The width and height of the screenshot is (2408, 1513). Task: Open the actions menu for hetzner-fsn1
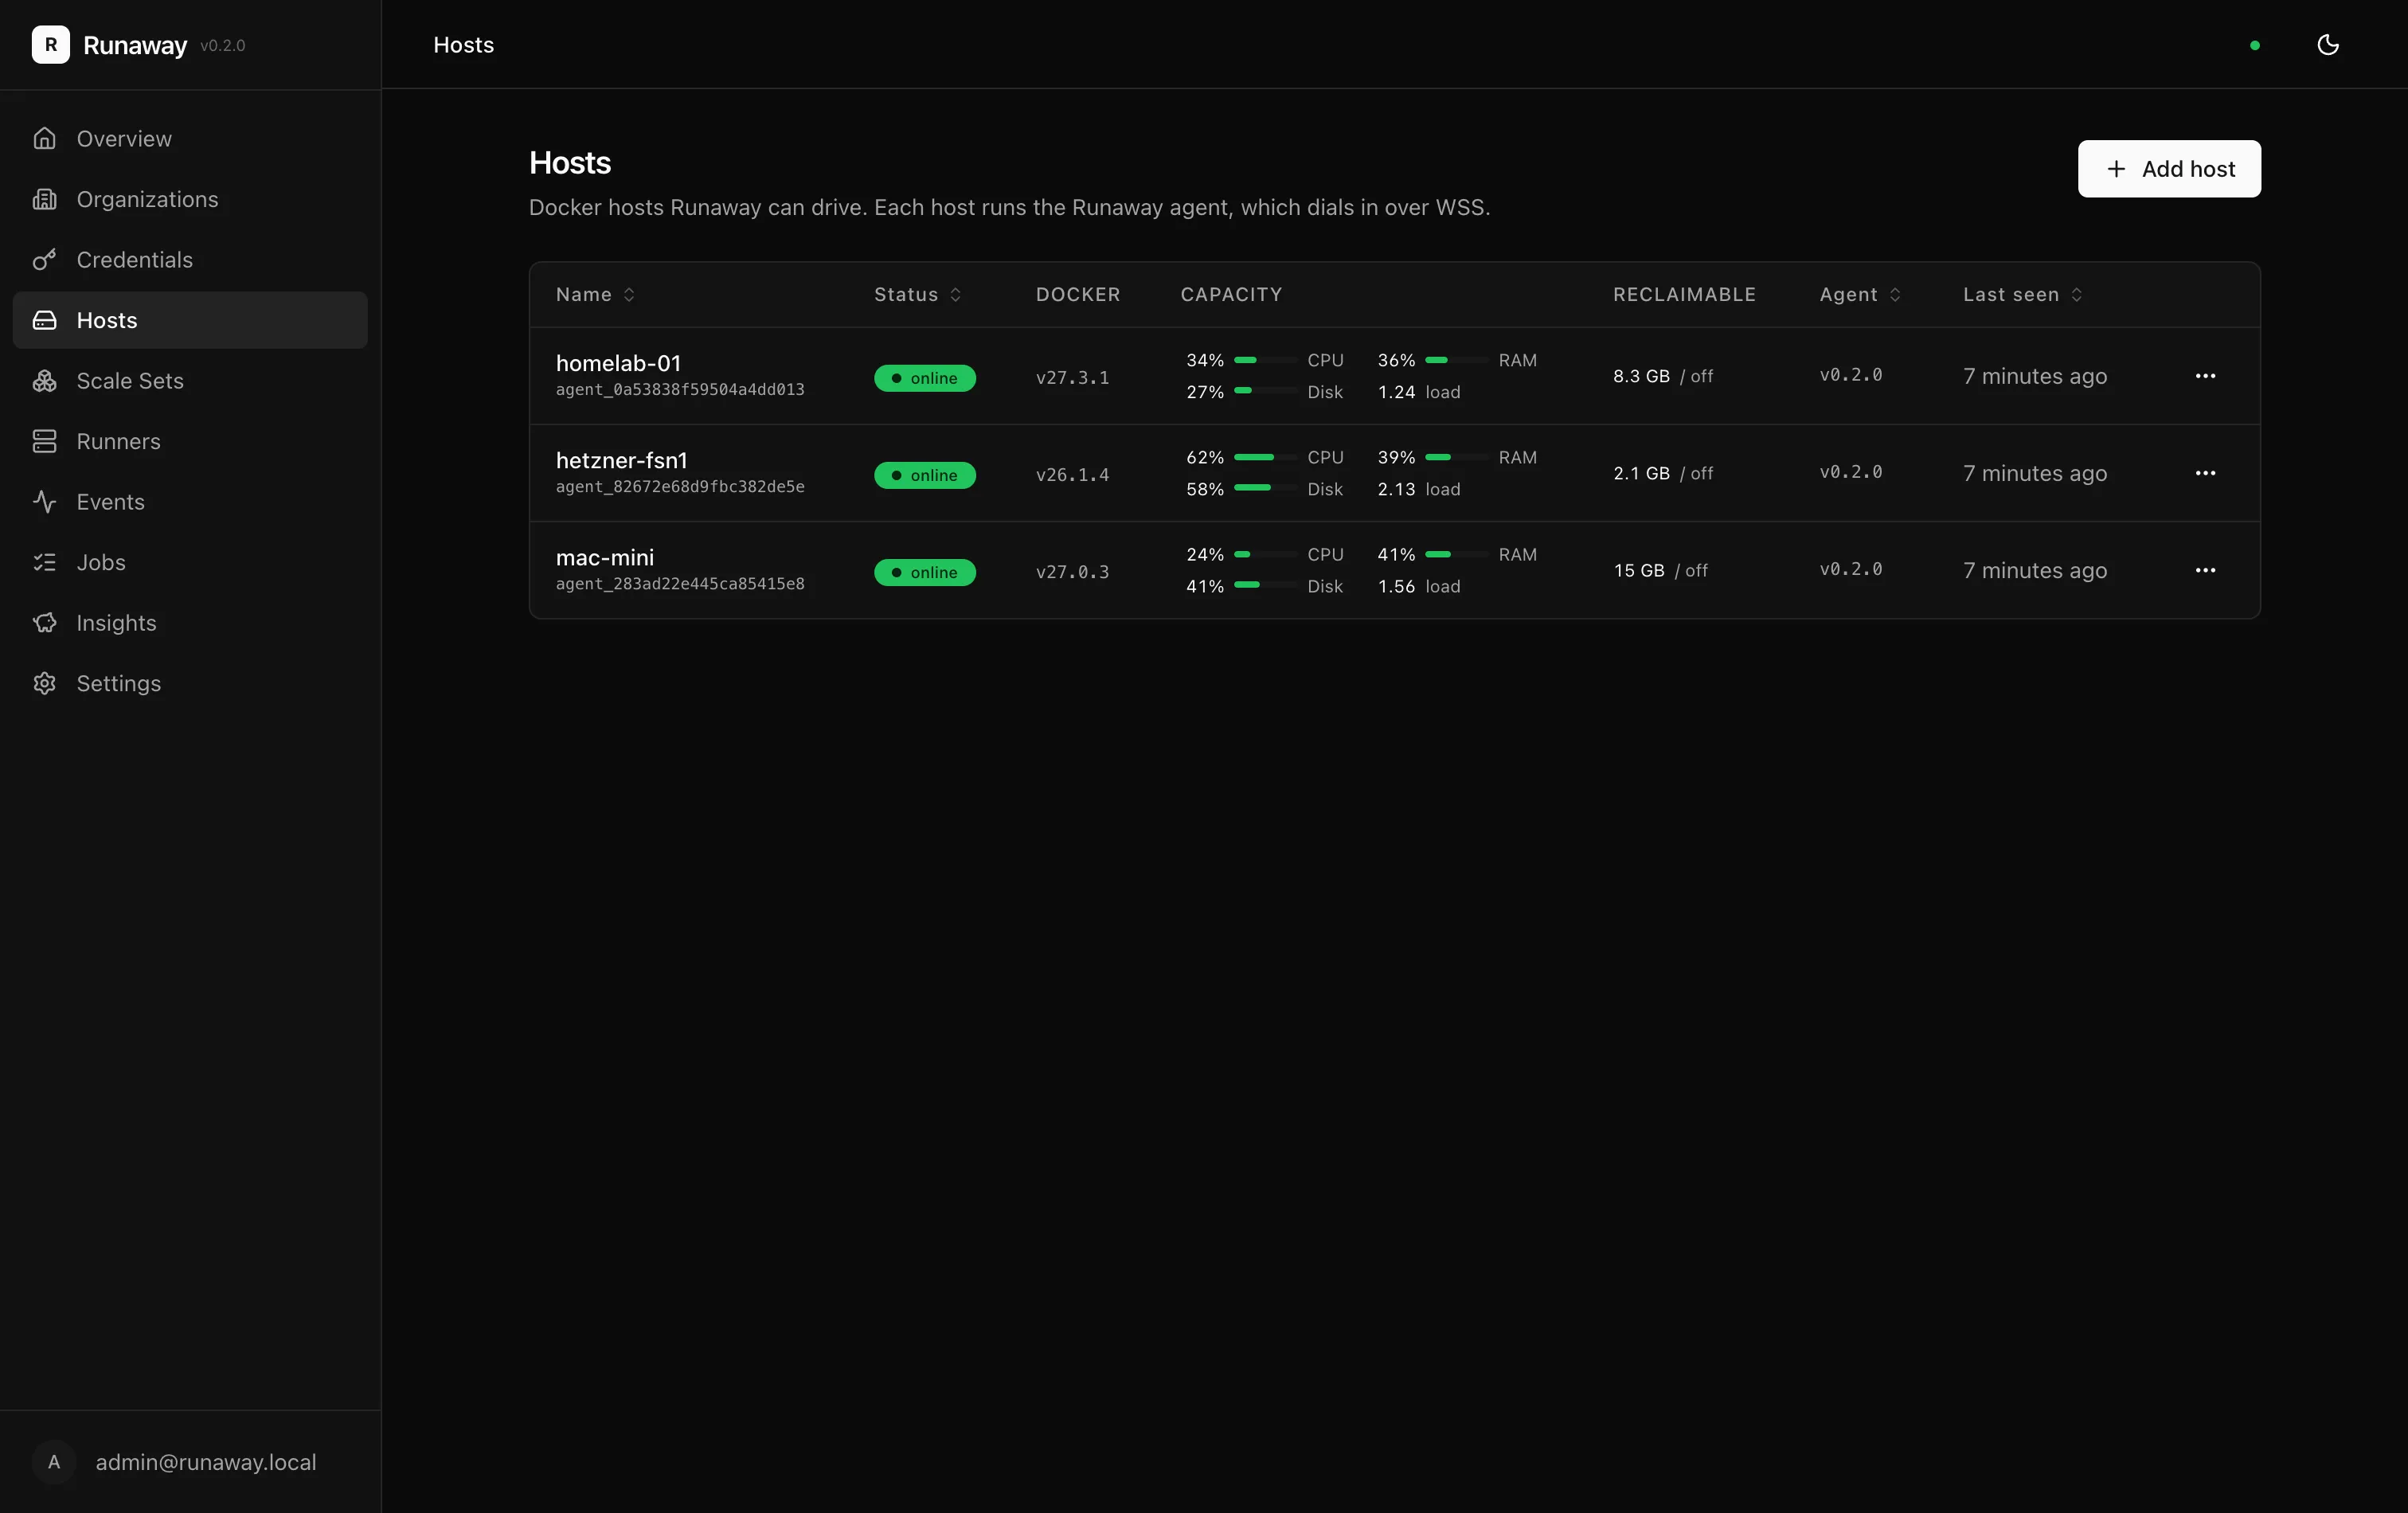point(2206,473)
